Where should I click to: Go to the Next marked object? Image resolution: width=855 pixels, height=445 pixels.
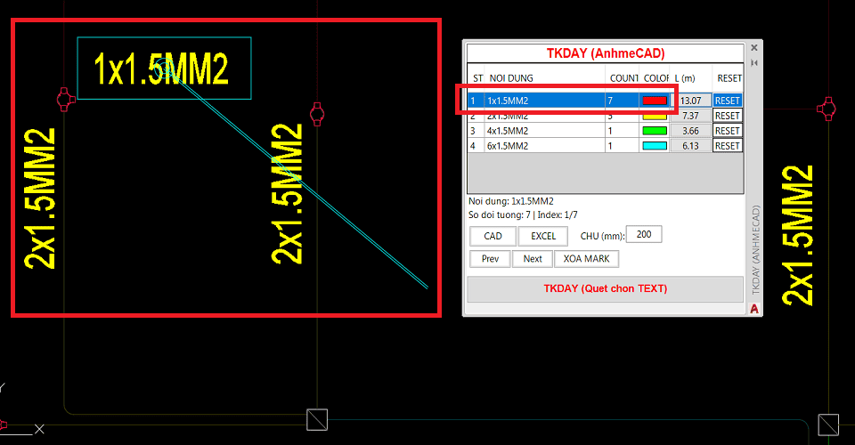pos(533,259)
